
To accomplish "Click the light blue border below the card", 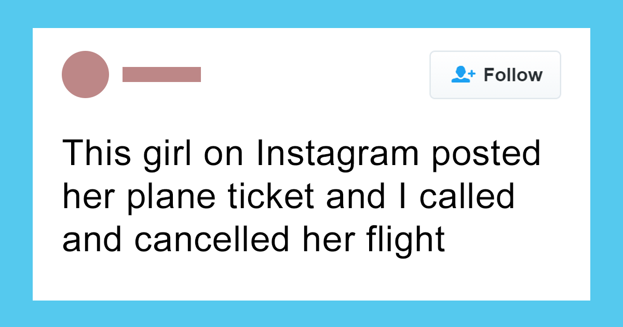I will click(x=311, y=314).
